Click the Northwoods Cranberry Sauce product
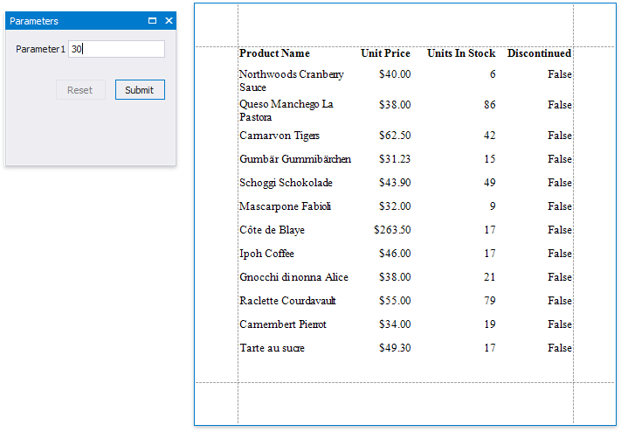621x432 pixels. pyautogui.click(x=291, y=80)
